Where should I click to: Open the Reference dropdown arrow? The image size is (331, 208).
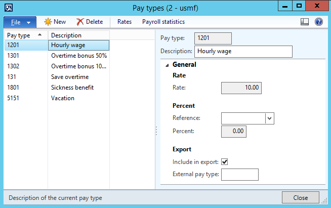click(269, 118)
